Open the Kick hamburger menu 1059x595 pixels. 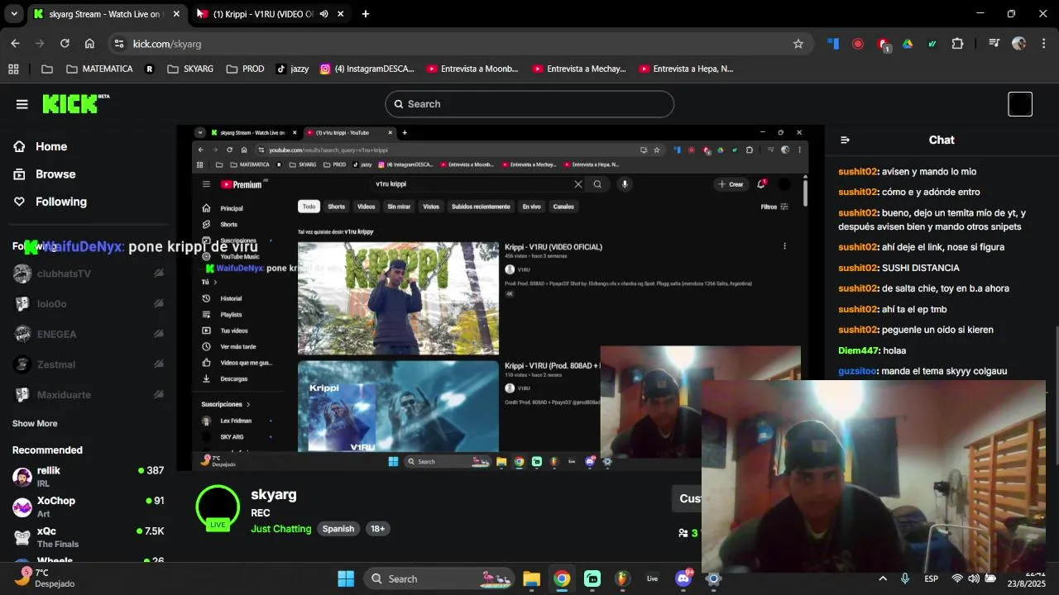[x=22, y=104]
